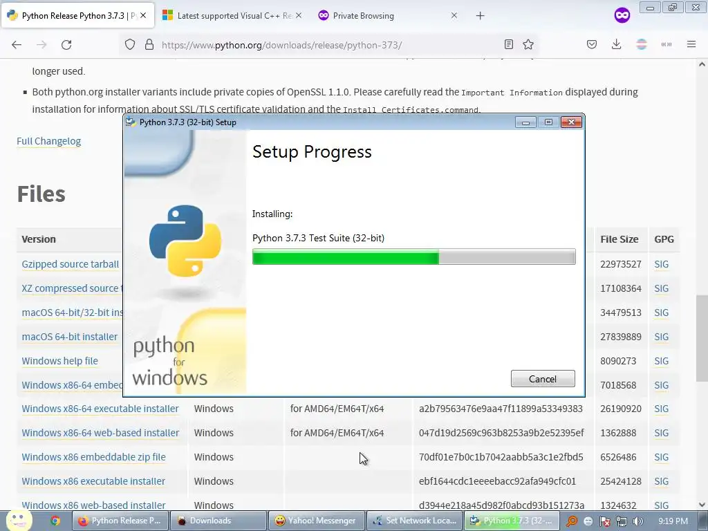The height and width of the screenshot is (531, 708).
Task: Save page to Pocket
Action: tap(592, 44)
